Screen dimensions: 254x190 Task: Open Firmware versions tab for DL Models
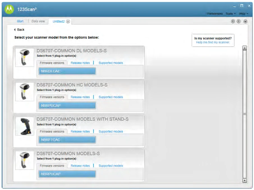pyautogui.click(x=52, y=63)
